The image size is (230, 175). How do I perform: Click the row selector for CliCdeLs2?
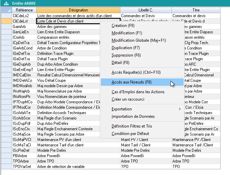[x=6, y=16]
